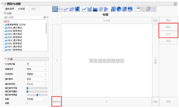
Task: Click the 随机散布平滑 slider
Action: (x=37, y=88)
